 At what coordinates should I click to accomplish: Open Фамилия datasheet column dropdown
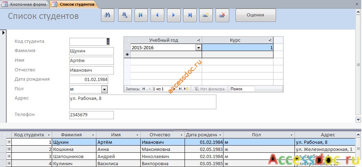point(93,135)
